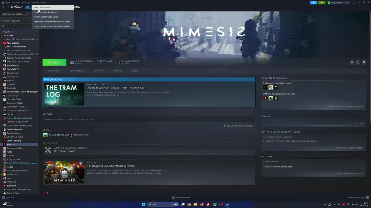
Task: Open Rehberler tab
Action: pyautogui.click(x=117, y=71)
